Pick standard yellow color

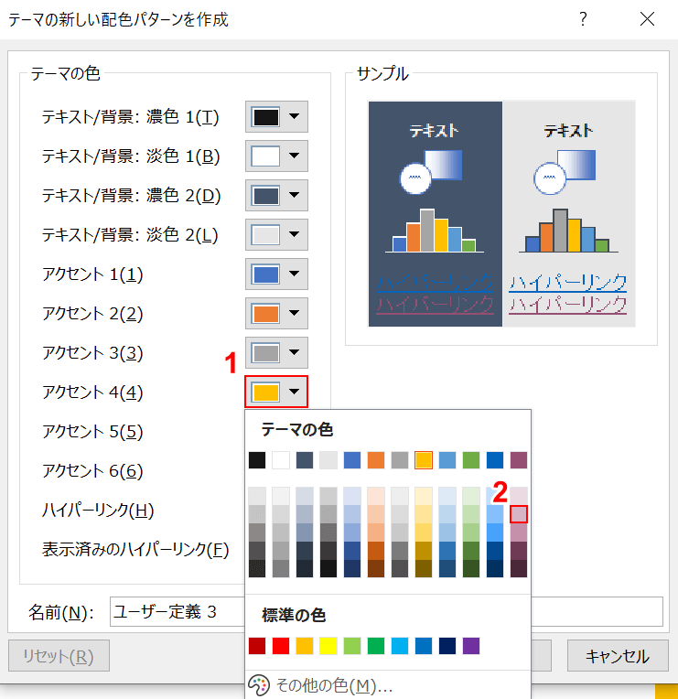[328, 646]
